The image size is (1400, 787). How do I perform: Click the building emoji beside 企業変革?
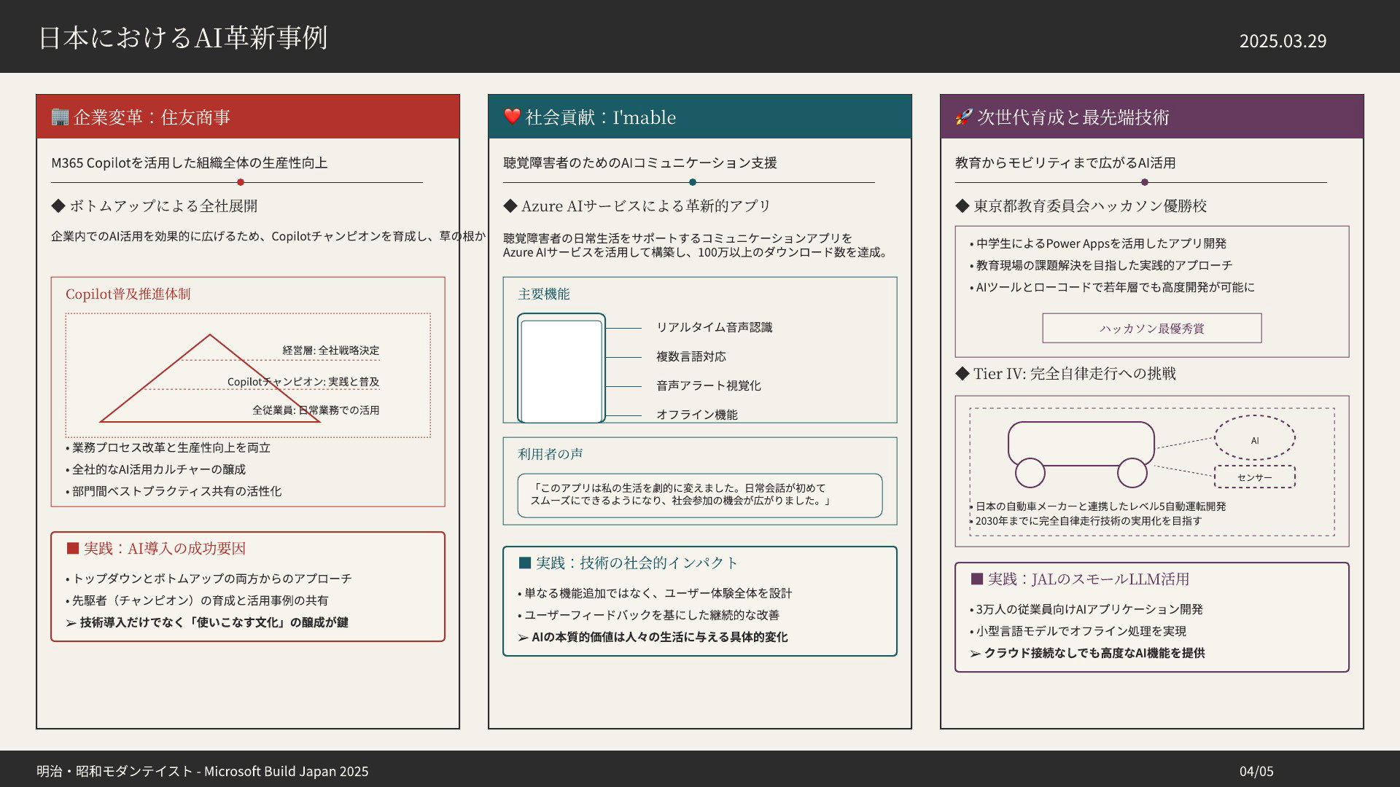point(60,117)
